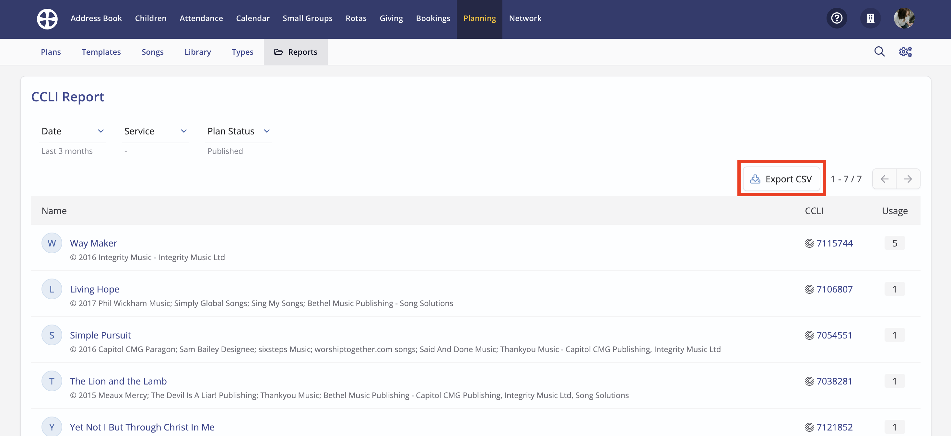Click the usage count 5 for Way Maker
The width and height of the screenshot is (951, 436).
click(895, 243)
